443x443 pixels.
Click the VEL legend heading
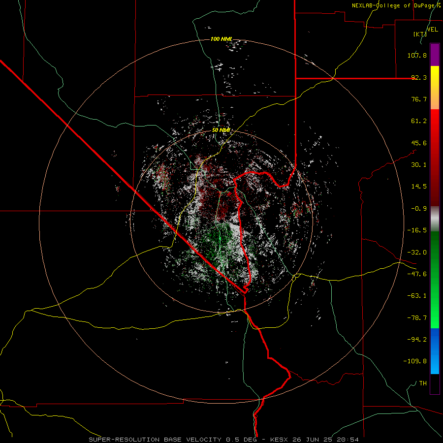click(x=432, y=30)
